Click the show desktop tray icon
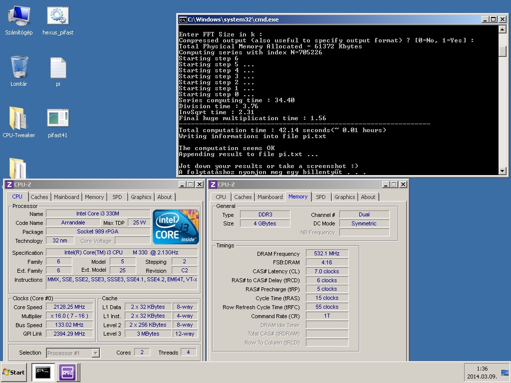The width and height of the screenshot is (511, 383). (505, 372)
